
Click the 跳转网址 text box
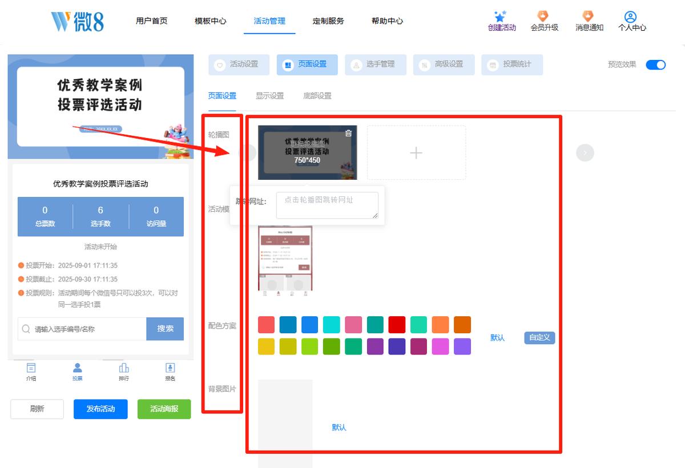click(327, 205)
